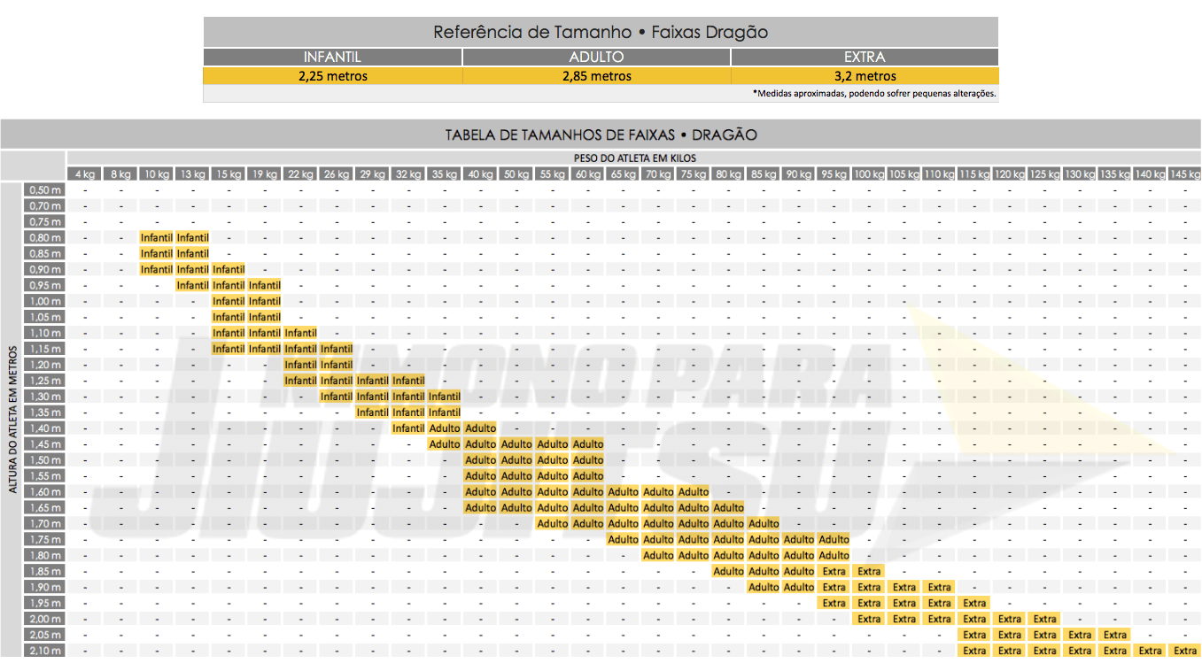Select the '29 kg' column header
The width and height of the screenshot is (1202, 671).
(372, 174)
